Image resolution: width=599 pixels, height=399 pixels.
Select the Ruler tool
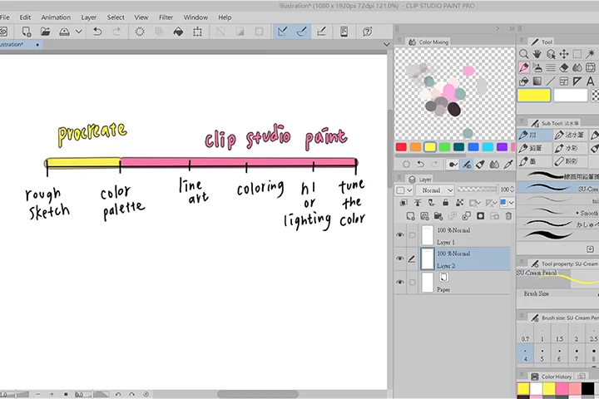click(x=577, y=81)
